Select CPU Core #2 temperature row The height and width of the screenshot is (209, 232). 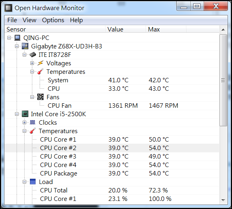(112, 148)
